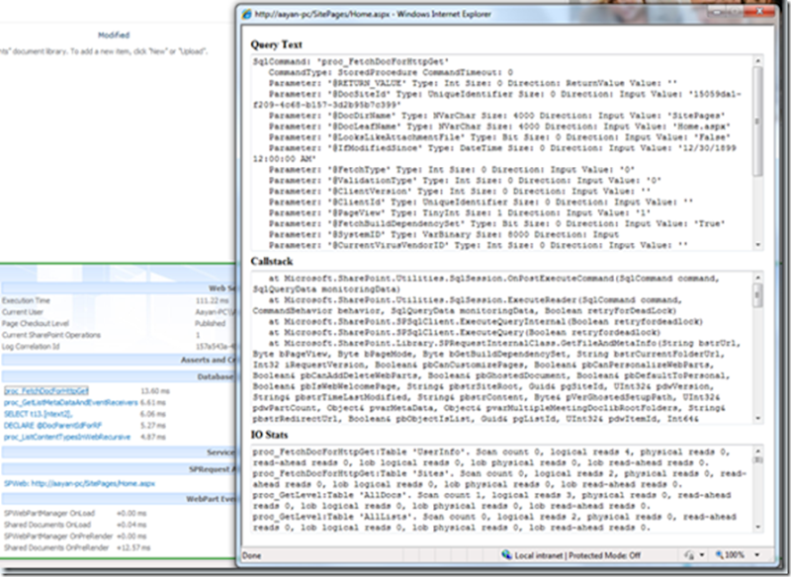Click IO Stats scrollbar down arrow

(757, 528)
